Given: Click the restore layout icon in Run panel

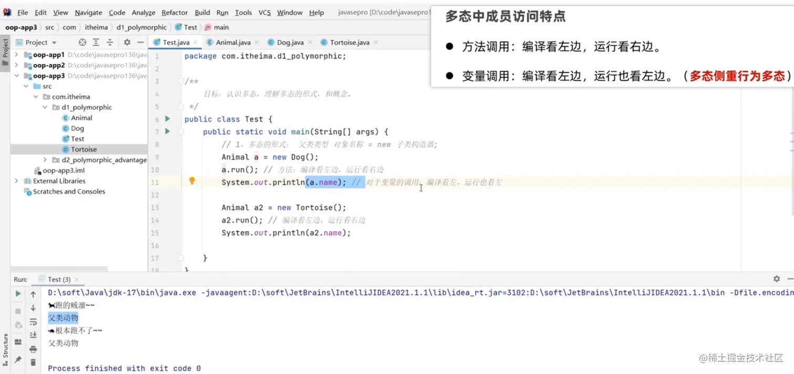Looking at the screenshot, I should tap(18, 342).
